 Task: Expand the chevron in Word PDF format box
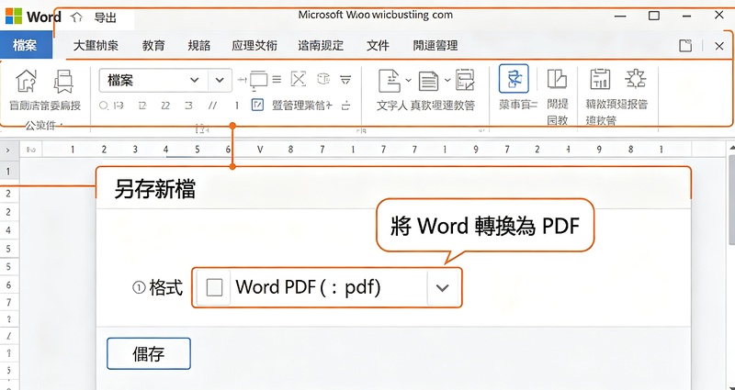(442, 287)
